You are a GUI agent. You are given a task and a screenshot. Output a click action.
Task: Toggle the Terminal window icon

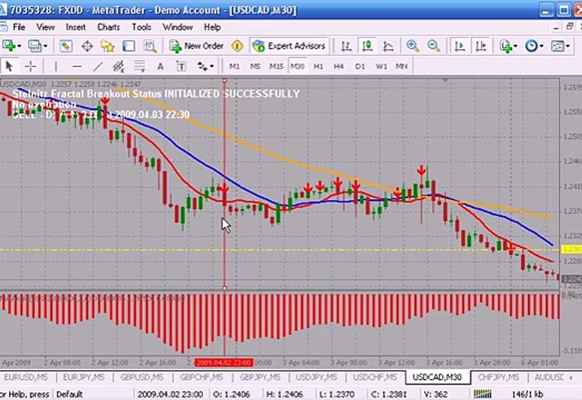pos(129,46)
